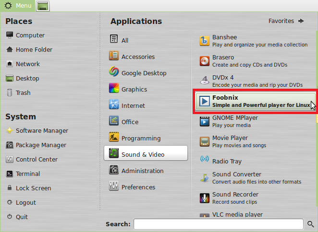The height and width of the screenshot is (232, 318).
Task: Click the Foobnix play icon
Action: pyautogui.click(x=205, y=101)
